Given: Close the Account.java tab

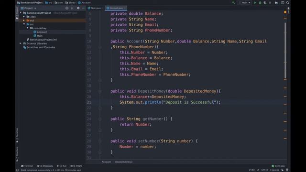Looking at the screenshot, I should pyautogui.click(x=125, y=8).
